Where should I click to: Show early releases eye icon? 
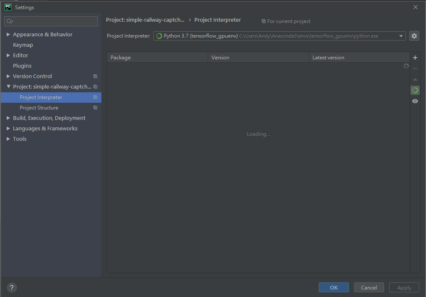click(x=415, y=101)
